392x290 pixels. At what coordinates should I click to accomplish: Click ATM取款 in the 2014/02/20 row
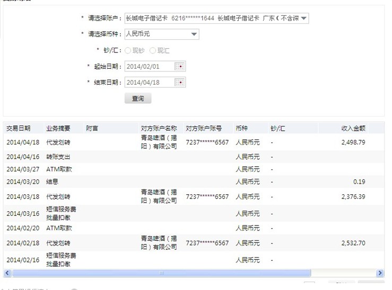[x=59, y=228]
